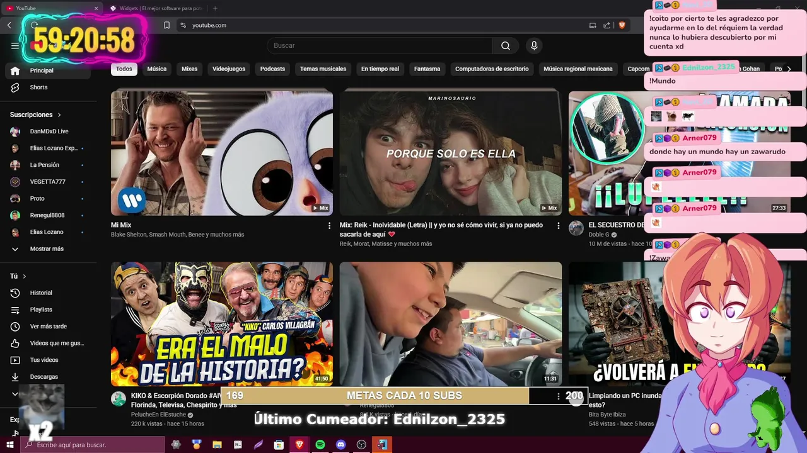Open VEGETTA777 subscription channel
This screenshot has width=807, height=453.
point(48,182)
